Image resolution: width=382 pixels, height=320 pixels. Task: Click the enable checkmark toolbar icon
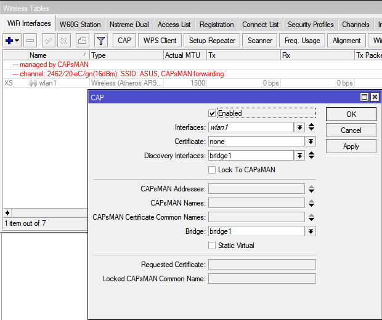pyautogui.click(x=49, y=41)
